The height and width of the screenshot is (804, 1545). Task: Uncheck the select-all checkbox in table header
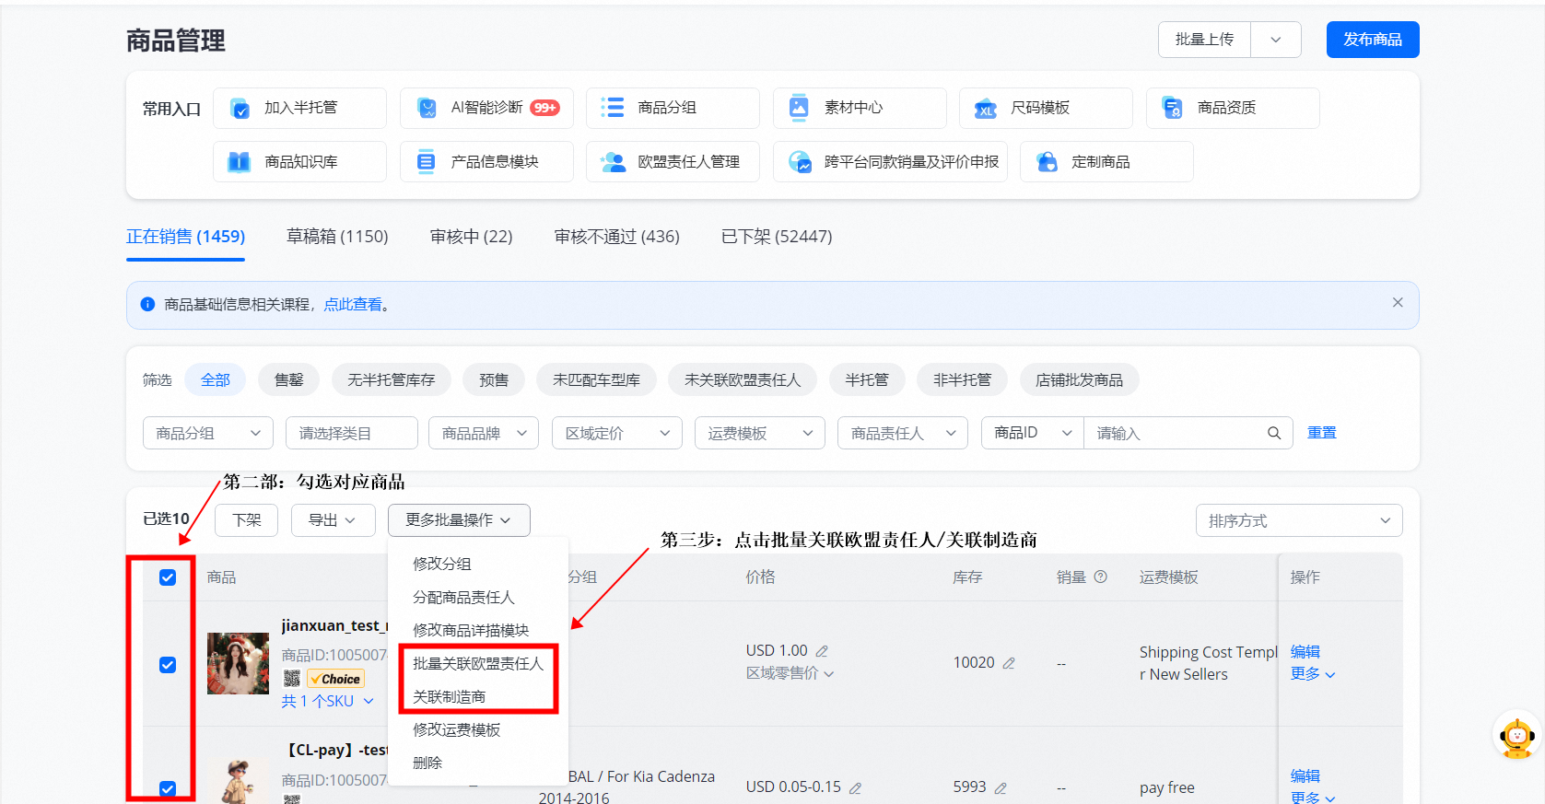click(x=168, y=577)
